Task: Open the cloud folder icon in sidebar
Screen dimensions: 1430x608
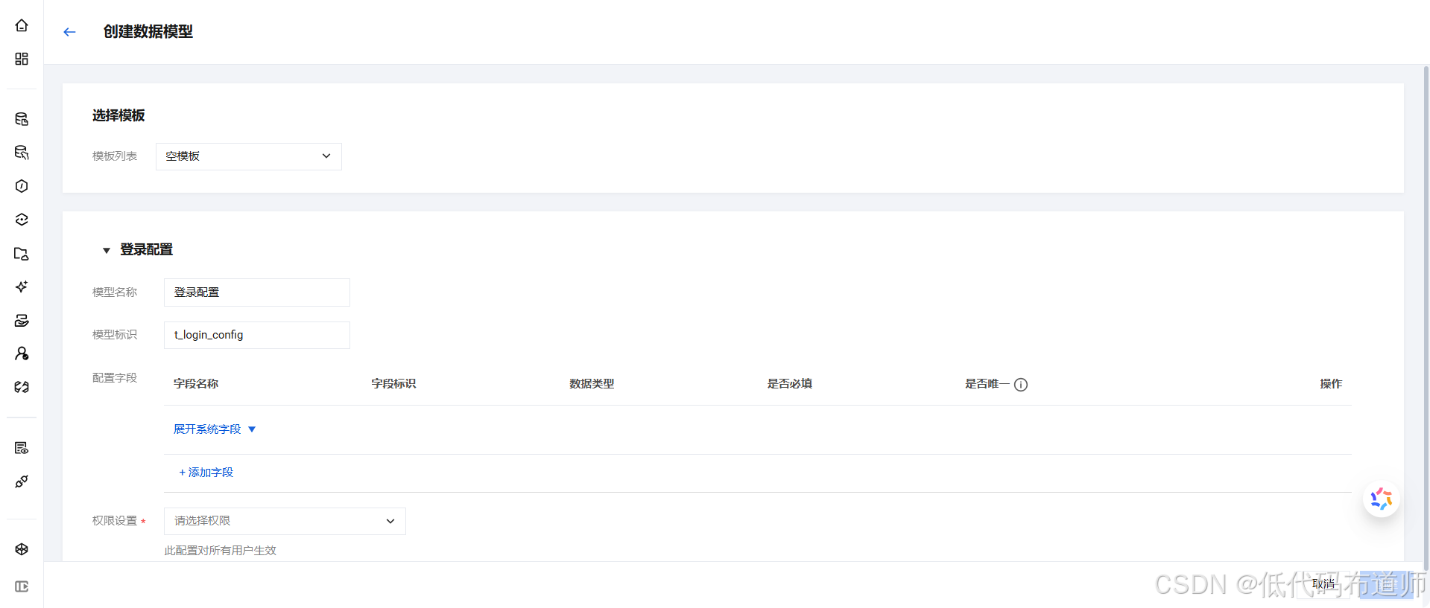Action: [22, 254]
